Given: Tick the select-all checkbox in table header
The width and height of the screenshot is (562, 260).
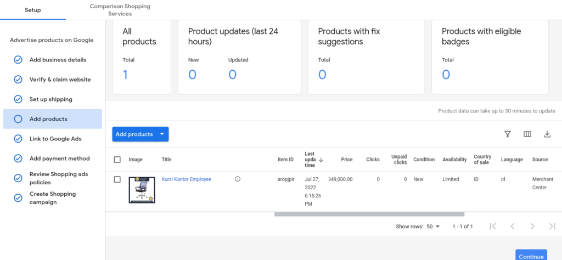Looking at the screenshot, I should click(x=117, y=160).
